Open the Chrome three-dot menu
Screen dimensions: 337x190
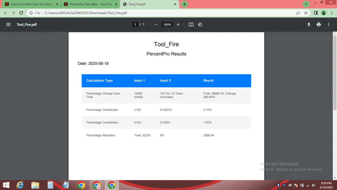tap(332, 13)
